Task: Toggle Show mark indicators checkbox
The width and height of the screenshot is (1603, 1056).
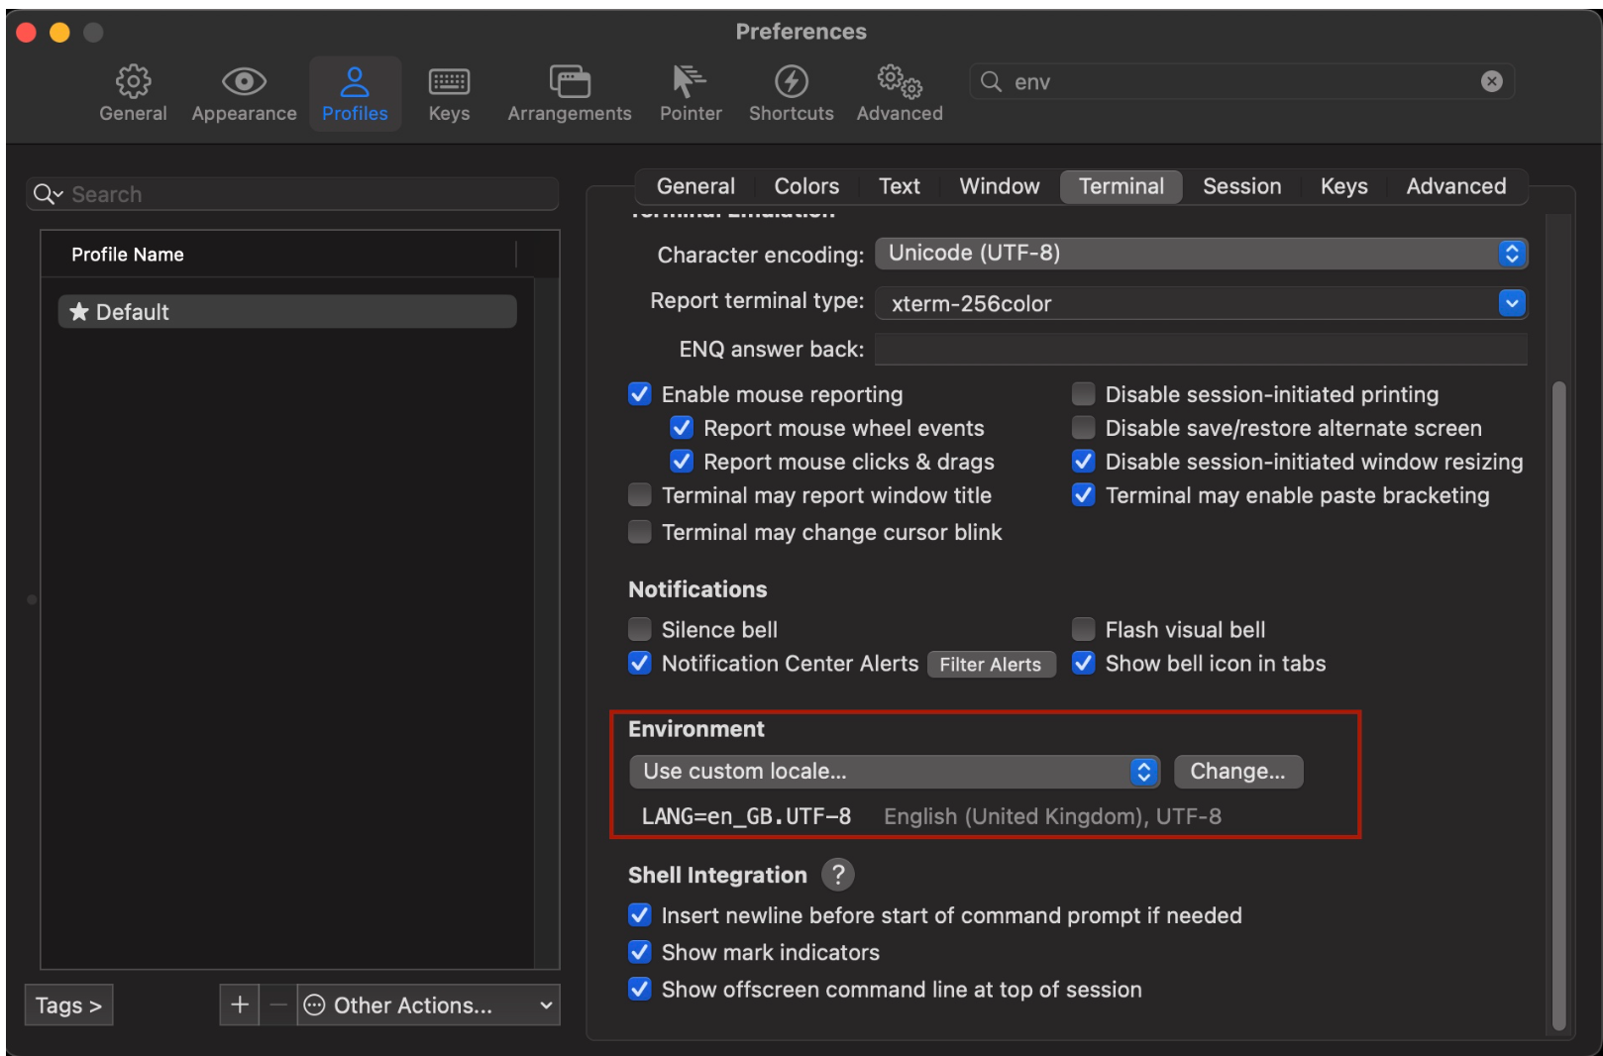Action: [640, 952]
